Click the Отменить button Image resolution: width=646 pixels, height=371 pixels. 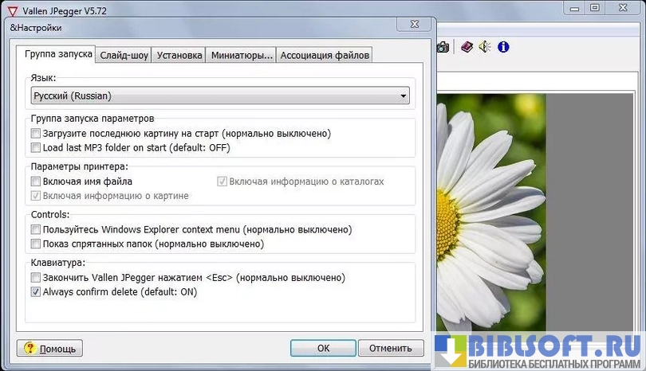(390, 348)
